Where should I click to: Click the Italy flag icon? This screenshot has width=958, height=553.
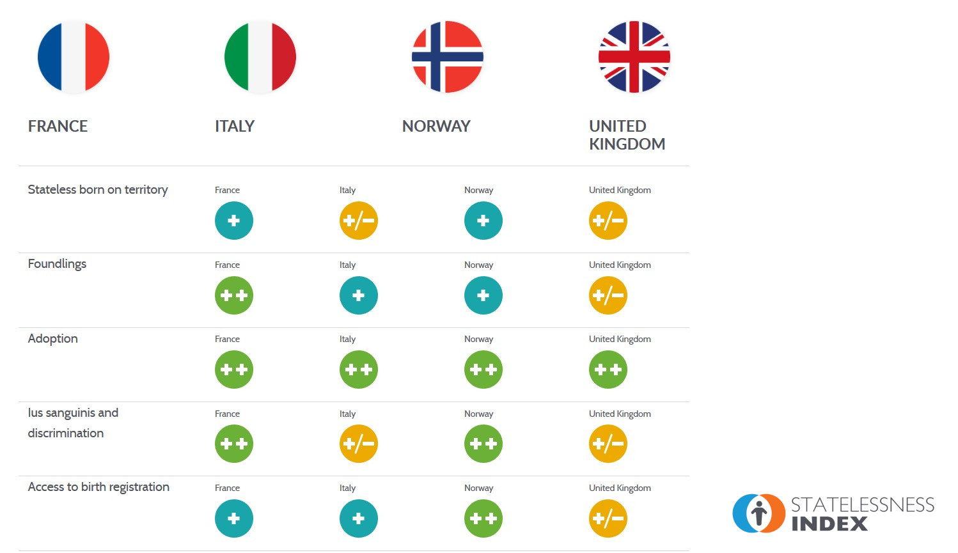click(x=260, y=57)
